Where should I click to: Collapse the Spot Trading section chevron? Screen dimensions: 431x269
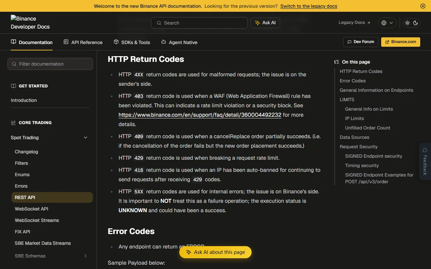[x=86, y=138]
